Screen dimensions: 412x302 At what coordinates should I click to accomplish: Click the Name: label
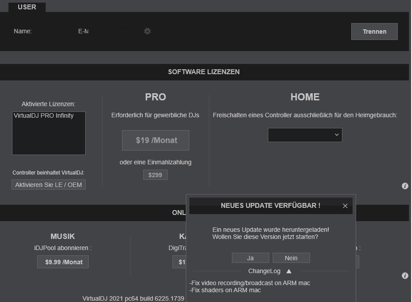(23, 31)
